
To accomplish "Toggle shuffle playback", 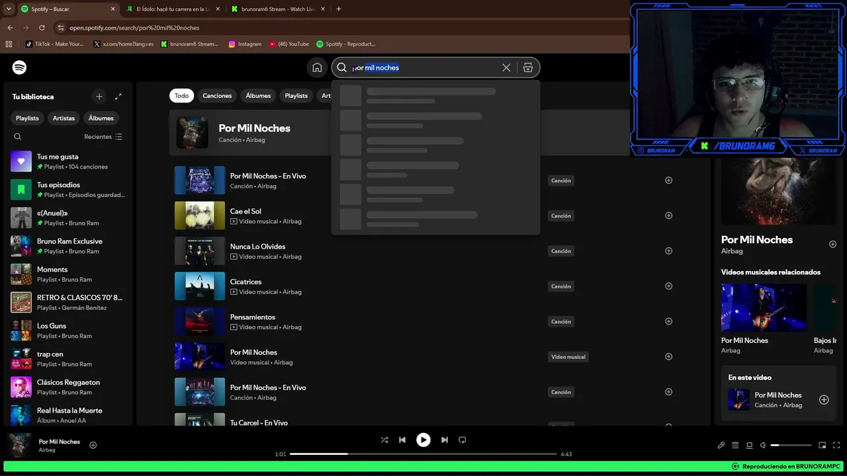I will pyautogui.click(x=384, y=440).
